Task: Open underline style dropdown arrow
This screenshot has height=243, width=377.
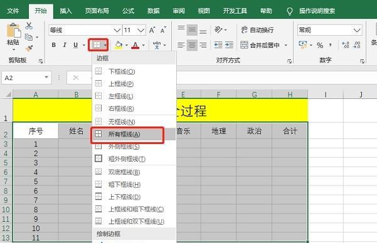Action: [84, 45]
